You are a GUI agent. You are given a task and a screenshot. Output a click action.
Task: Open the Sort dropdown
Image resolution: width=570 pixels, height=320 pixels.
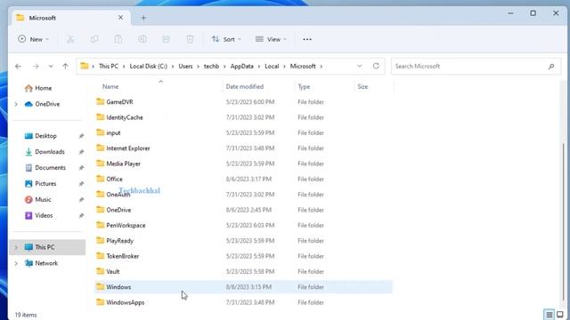click(x=226, y=39)
